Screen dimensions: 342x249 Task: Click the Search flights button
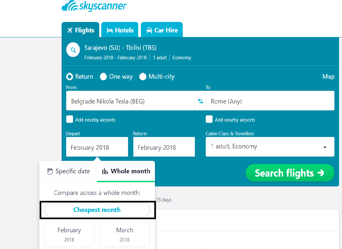click(290, 173)
